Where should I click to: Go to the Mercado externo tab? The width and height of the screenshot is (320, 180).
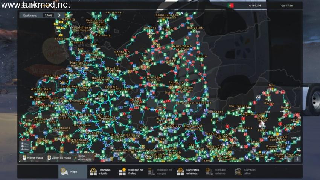(217, 172)
